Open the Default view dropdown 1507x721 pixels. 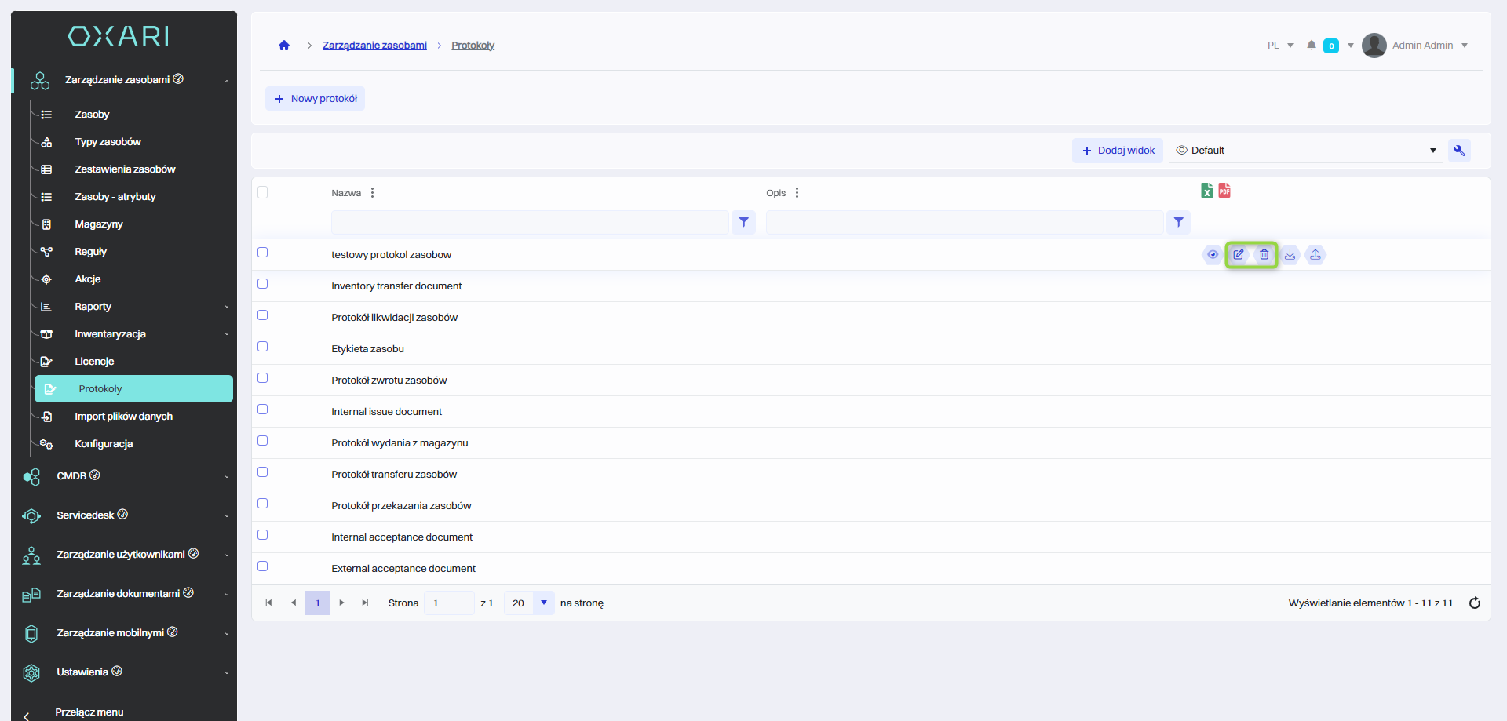tap(1306, 151)
